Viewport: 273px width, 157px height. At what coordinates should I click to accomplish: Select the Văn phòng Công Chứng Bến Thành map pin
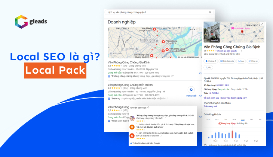click(167, 49)
